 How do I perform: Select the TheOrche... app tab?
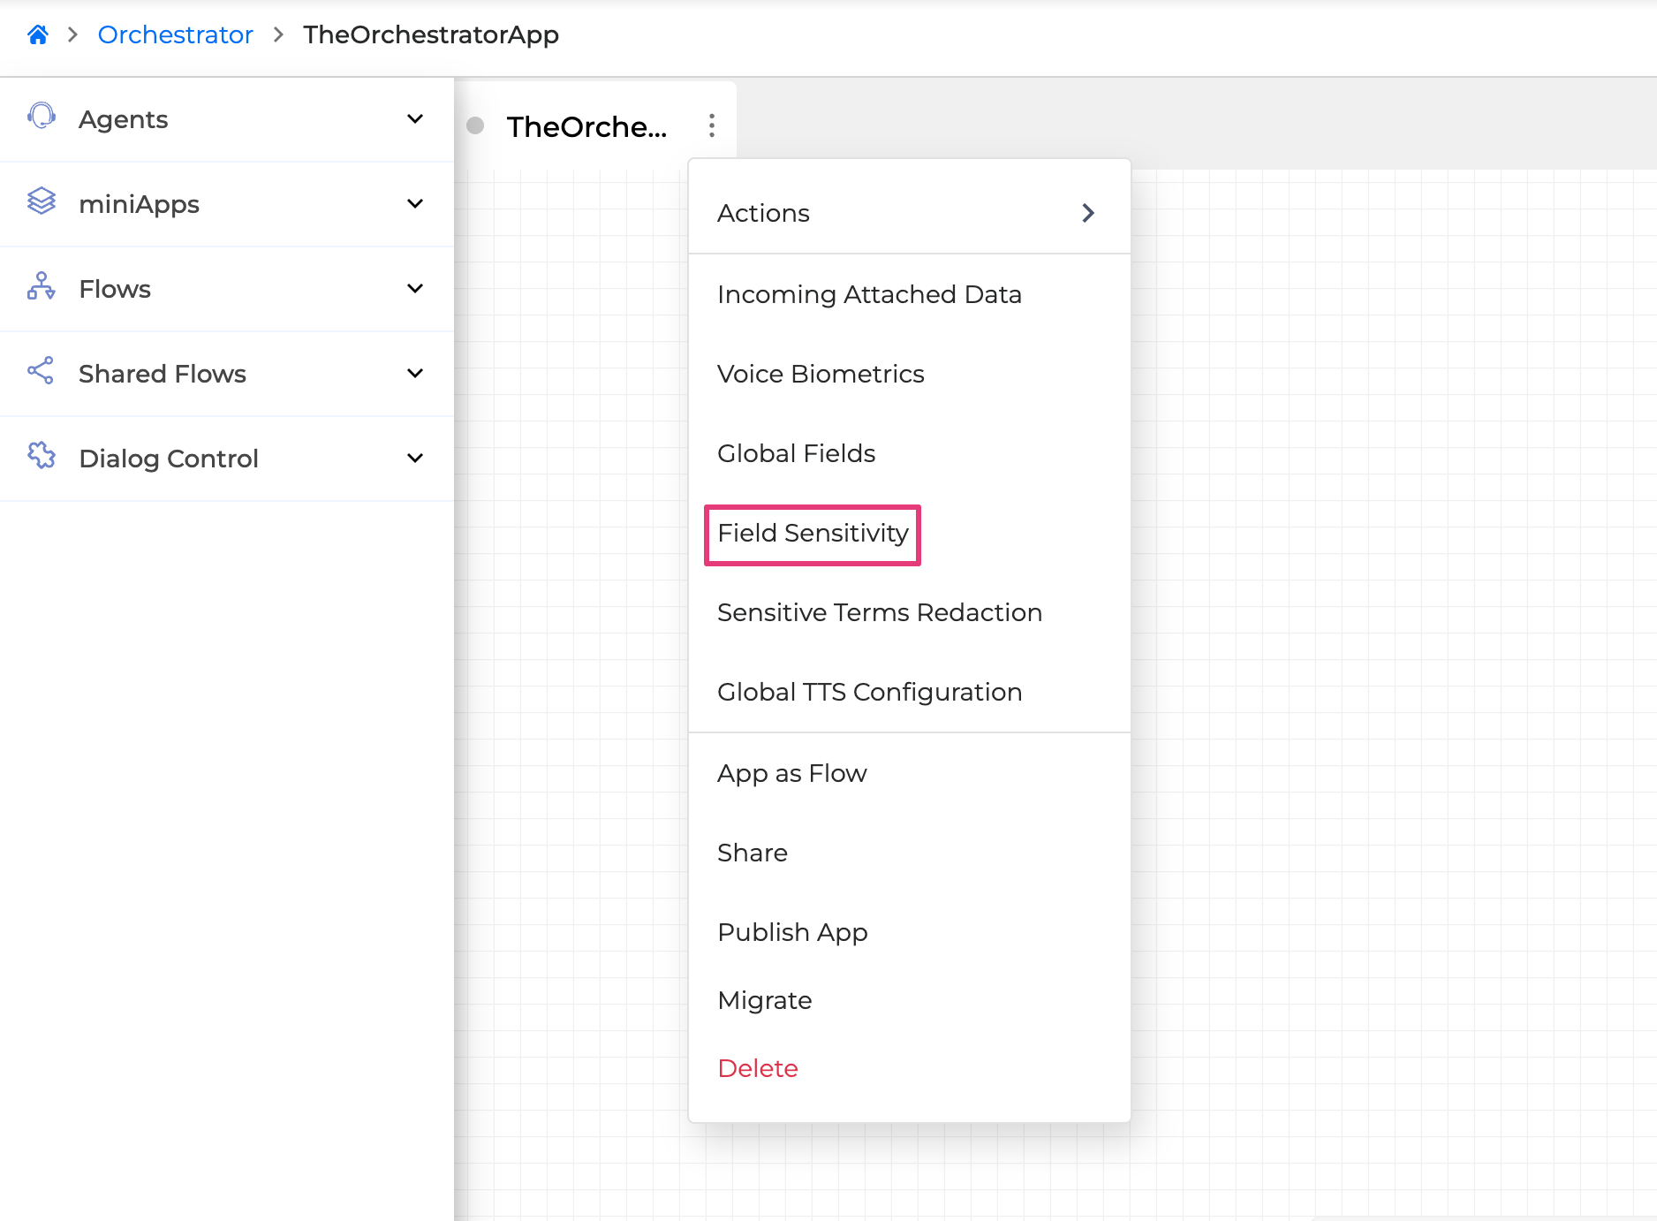tap(586, 127)
